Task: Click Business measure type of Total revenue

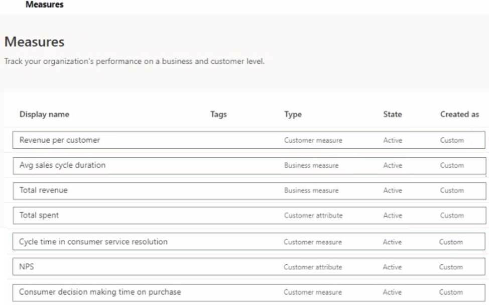Action: pos(311,190)
